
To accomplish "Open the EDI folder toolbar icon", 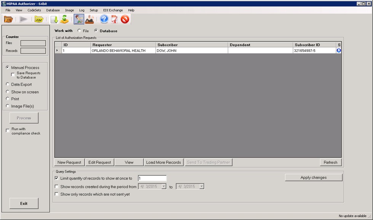I will coord(38,19).
